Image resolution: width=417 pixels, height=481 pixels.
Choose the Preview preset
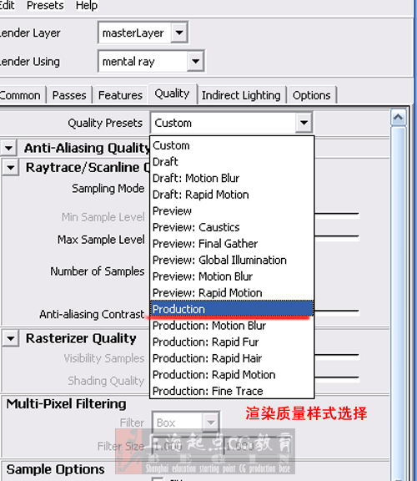pos(232,210)
